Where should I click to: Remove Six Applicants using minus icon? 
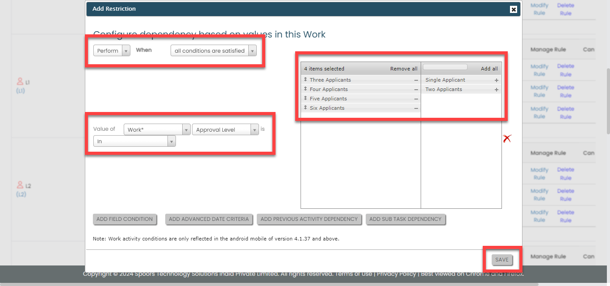coord(416,108)
